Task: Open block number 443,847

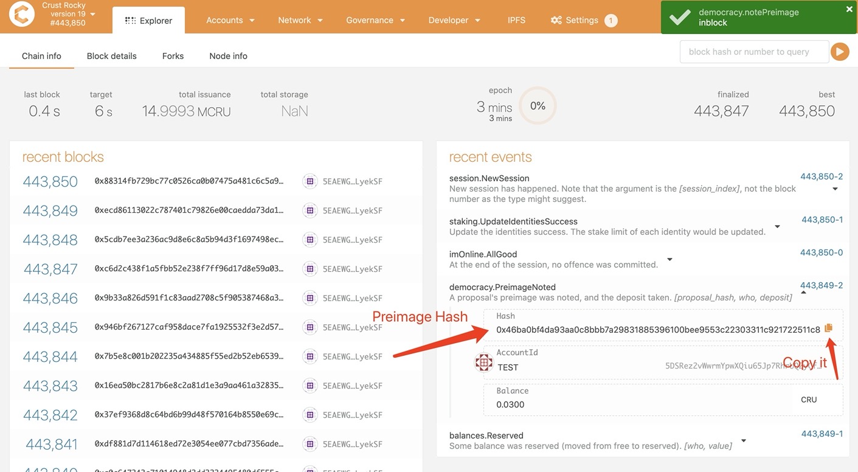Action: tap(50, 269)
